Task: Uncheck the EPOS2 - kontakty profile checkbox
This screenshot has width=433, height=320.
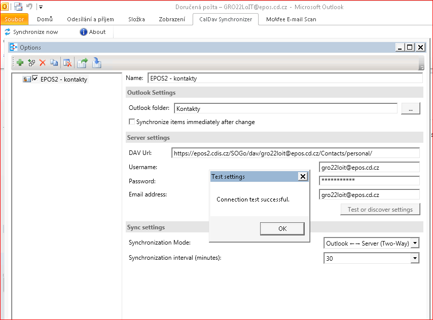Action: [35, 78]
